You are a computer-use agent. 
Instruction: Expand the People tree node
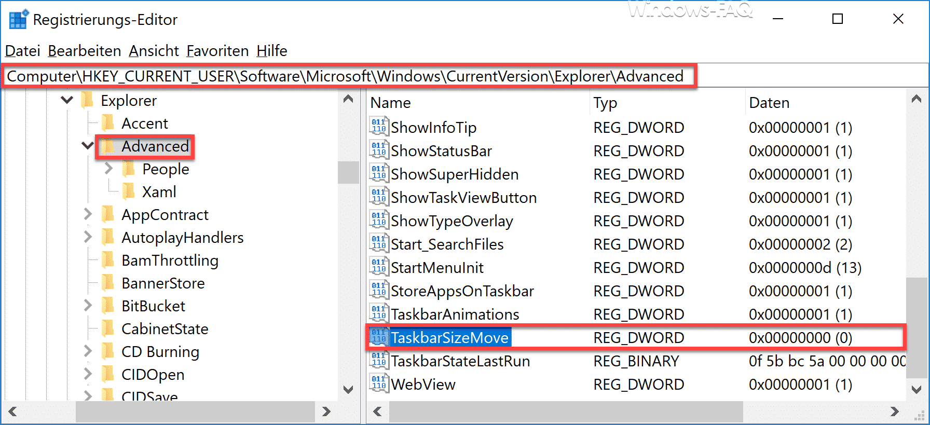coord(108,168)
